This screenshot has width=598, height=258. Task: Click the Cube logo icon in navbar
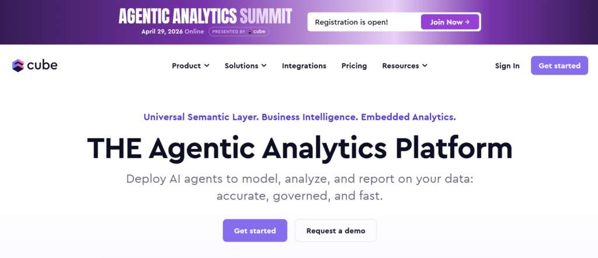(x=18, y=65)
